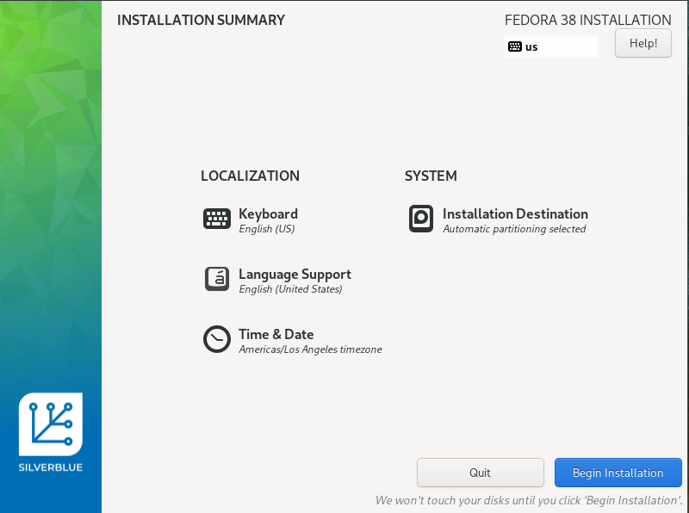Click the Keyboard layout icon
Viewport: 689px width, 513px height.
pyautogui.click(x=217, y=219)
